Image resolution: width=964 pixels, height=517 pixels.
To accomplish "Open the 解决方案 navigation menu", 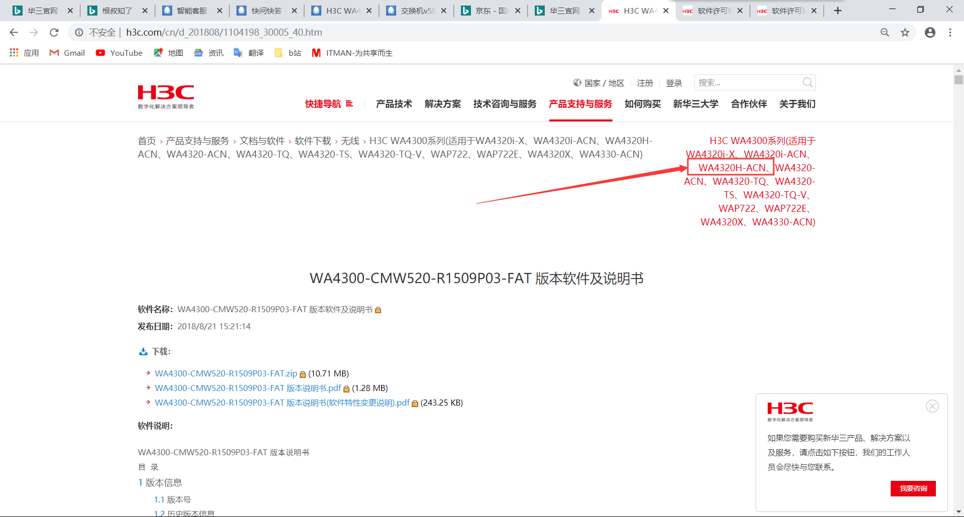I will click(x=443, y=104).
